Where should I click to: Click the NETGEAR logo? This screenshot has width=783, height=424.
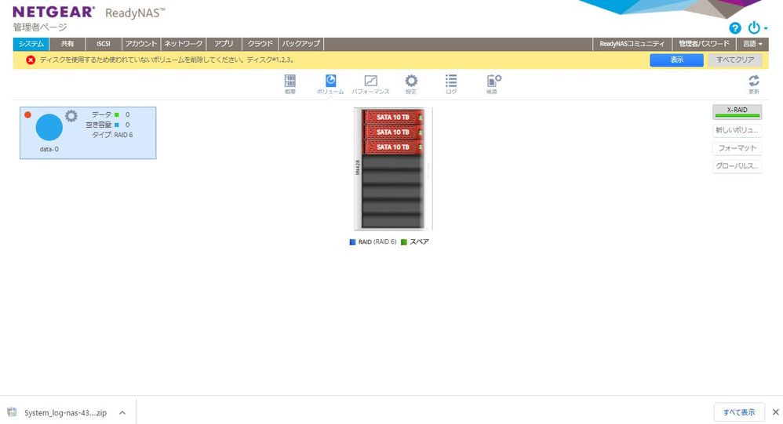coord(53,12)
